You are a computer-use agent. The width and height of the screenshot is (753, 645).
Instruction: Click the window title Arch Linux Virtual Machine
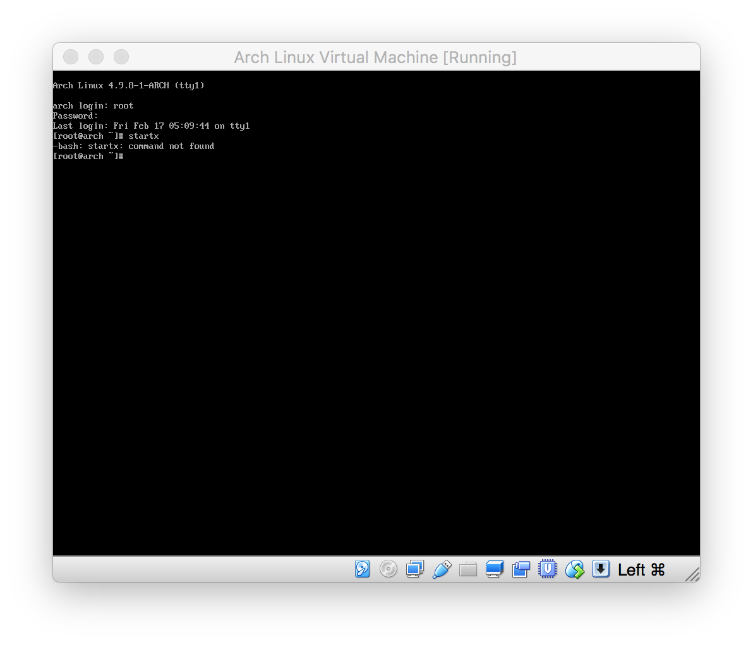[375, 57]
